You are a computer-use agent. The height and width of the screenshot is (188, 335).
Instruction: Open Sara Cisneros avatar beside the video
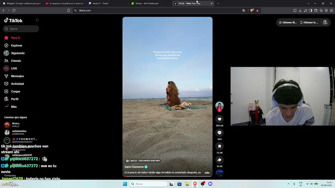(x=219, y=105)
